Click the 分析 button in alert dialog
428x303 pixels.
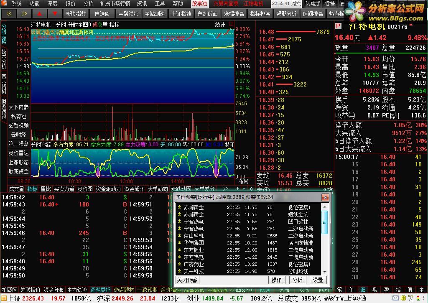tap(297, 280)
